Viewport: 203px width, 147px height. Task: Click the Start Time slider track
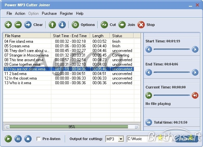coord(172,49)
